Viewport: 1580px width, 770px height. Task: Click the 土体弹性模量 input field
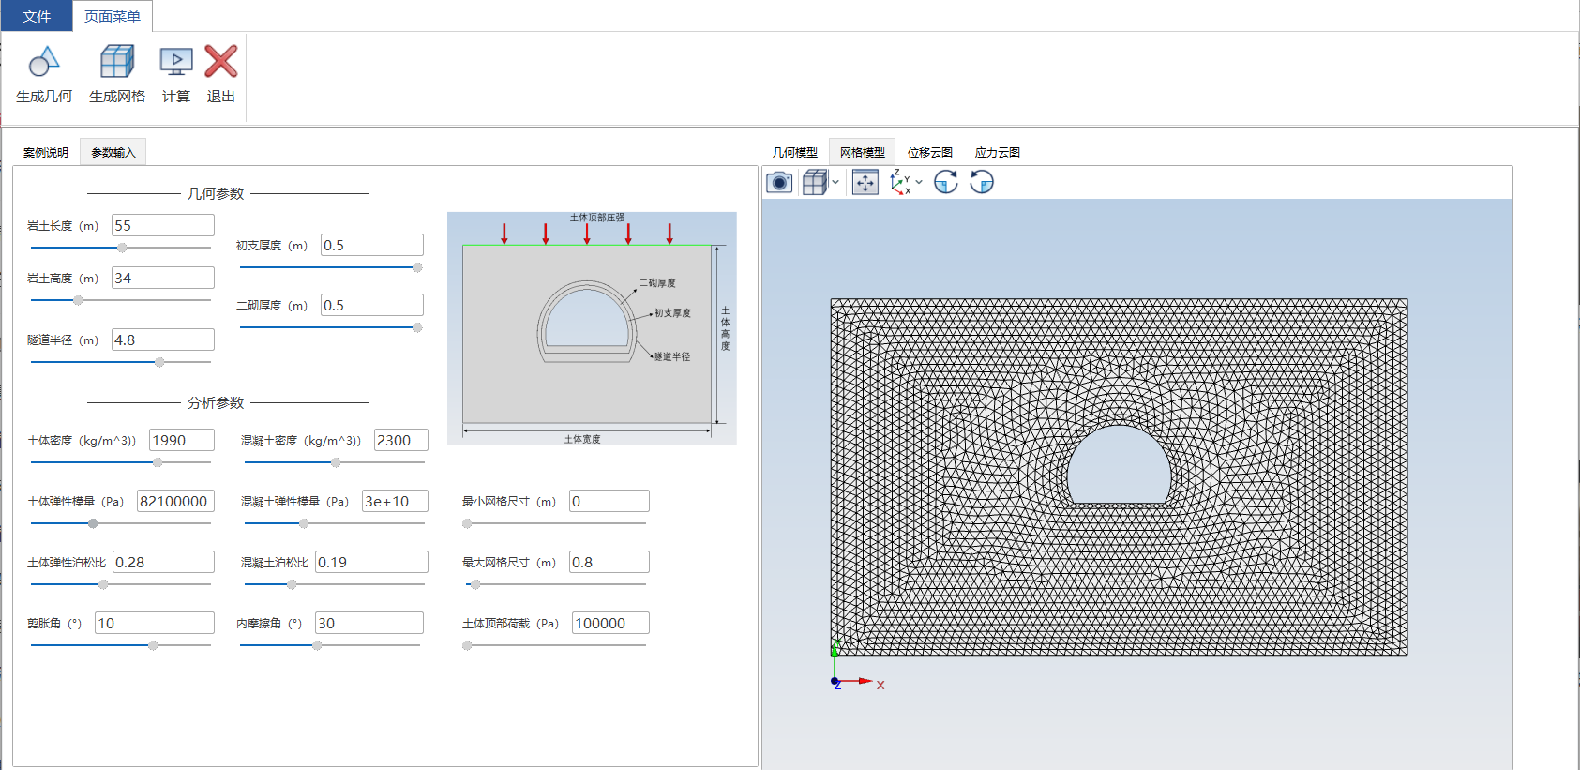pos(176,501)
